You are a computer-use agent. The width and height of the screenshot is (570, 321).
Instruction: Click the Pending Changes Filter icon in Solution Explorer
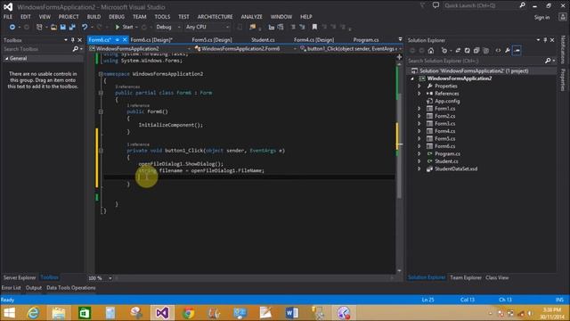(x=444, y=51)
